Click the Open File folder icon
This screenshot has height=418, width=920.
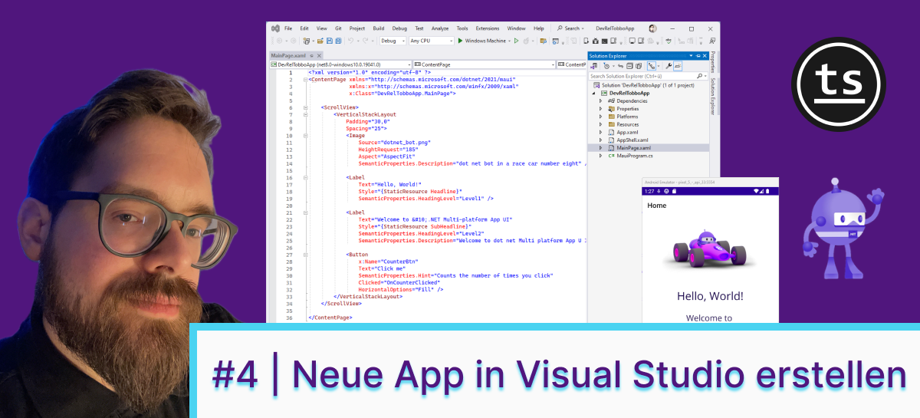[320, 41]
